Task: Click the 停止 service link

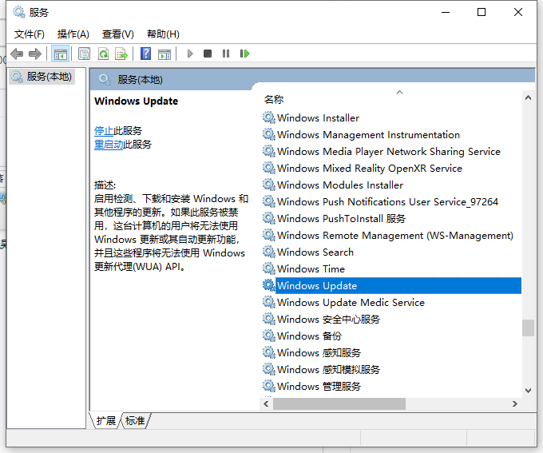Action: coord(104,130)
